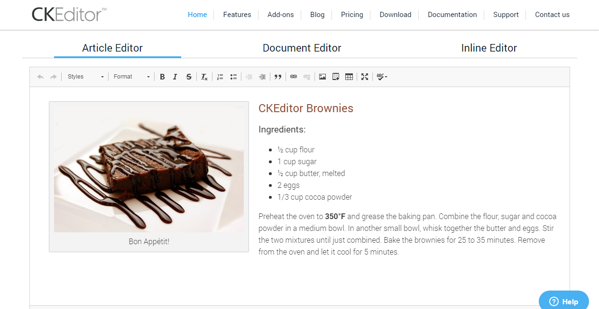Viewport: 599px width, 309px height.
Task: Apply strikethrough formatting
Action: coord(189,77)
